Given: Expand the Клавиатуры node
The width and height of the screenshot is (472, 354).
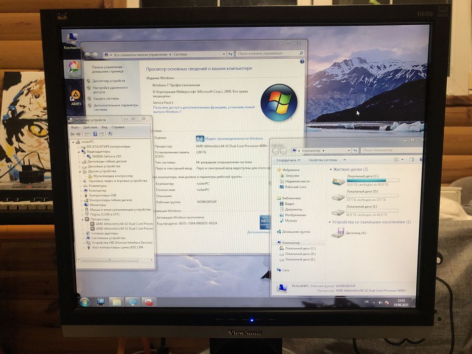Looking at the screenshot, I should click(x=81, y=186).
